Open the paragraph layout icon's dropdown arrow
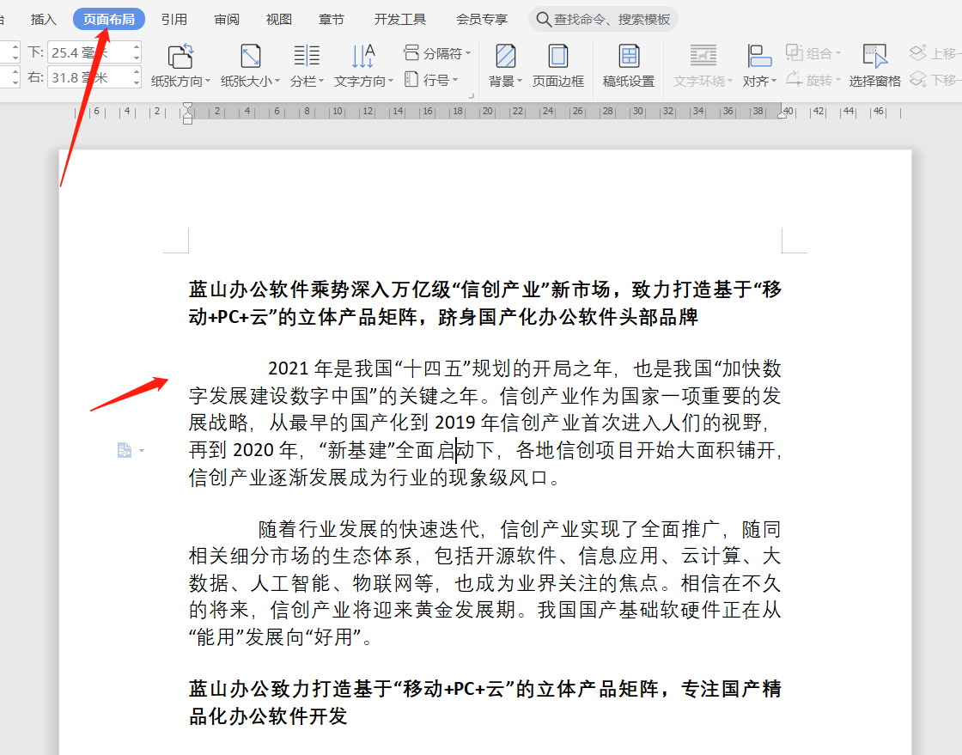This screenshot has height=755, width=962. click(x=142, y=451)
